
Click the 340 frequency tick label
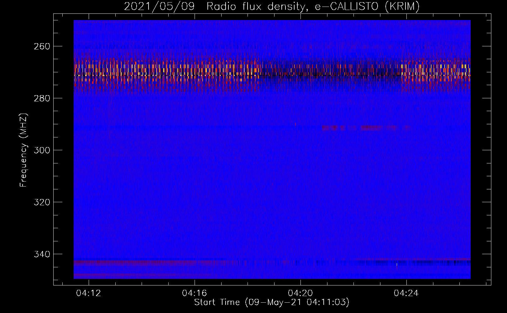click(42, 254)
